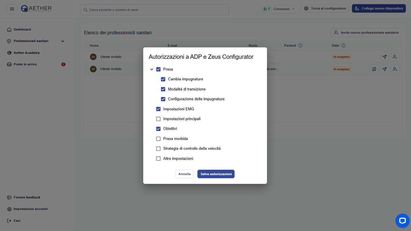The image size is (411, 231).
Task: Click the Aether Biomedical logo
Action: click(x=36, y=9)
